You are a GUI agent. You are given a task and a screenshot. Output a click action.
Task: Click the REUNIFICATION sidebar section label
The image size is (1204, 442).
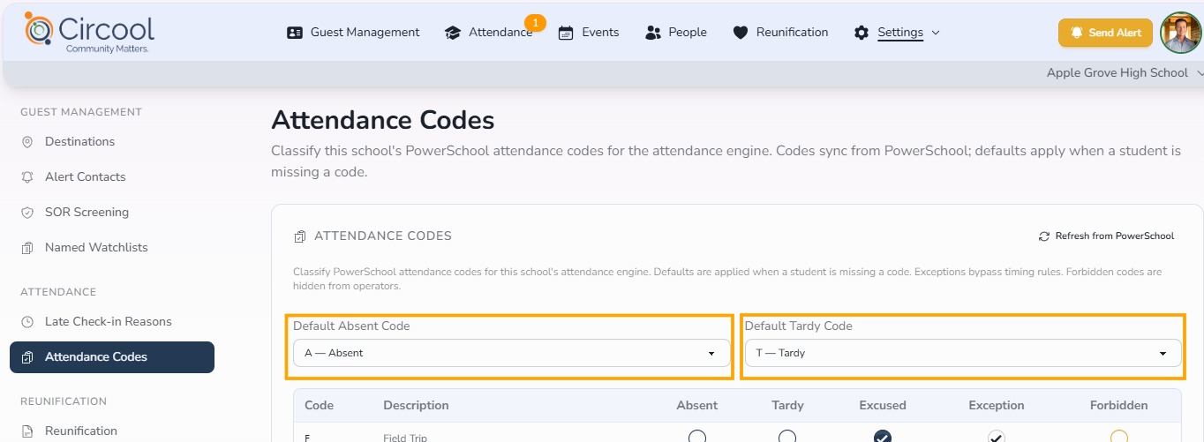click(x=64, y=401)
